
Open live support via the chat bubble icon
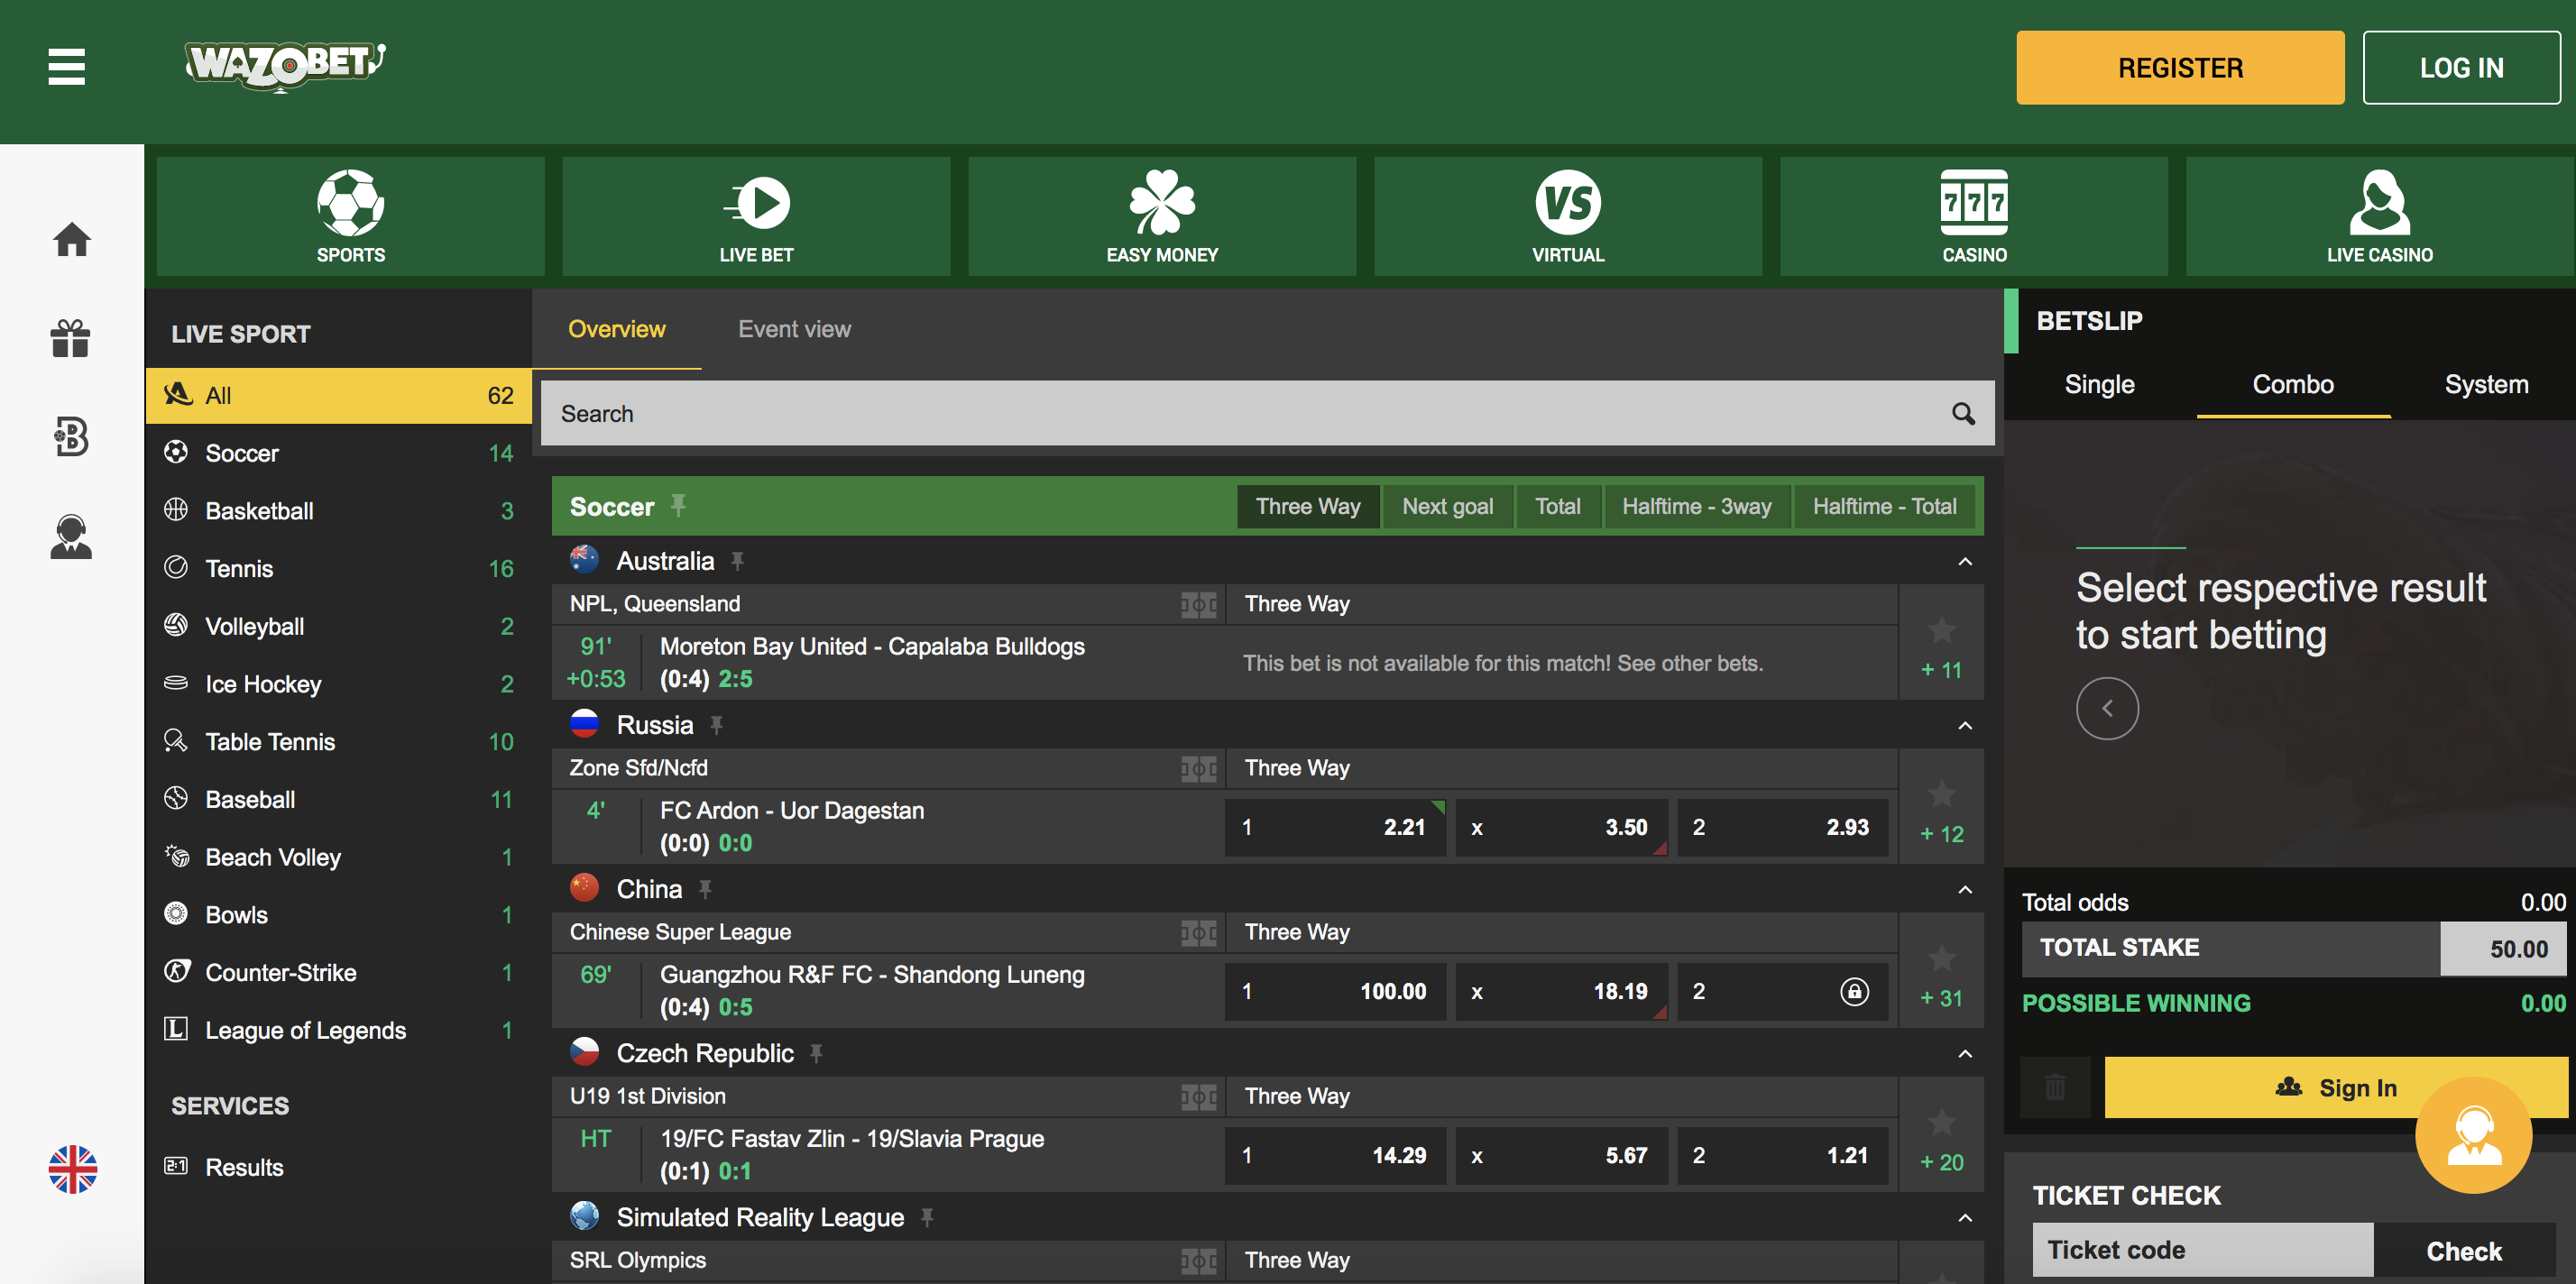pos(2474,1136)
